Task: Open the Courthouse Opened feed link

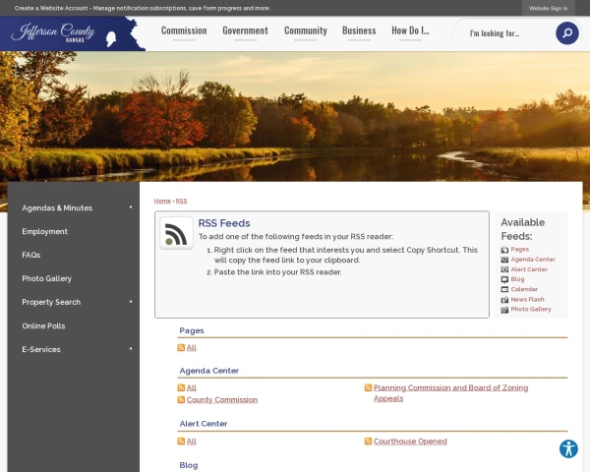Action: [410, 442]
